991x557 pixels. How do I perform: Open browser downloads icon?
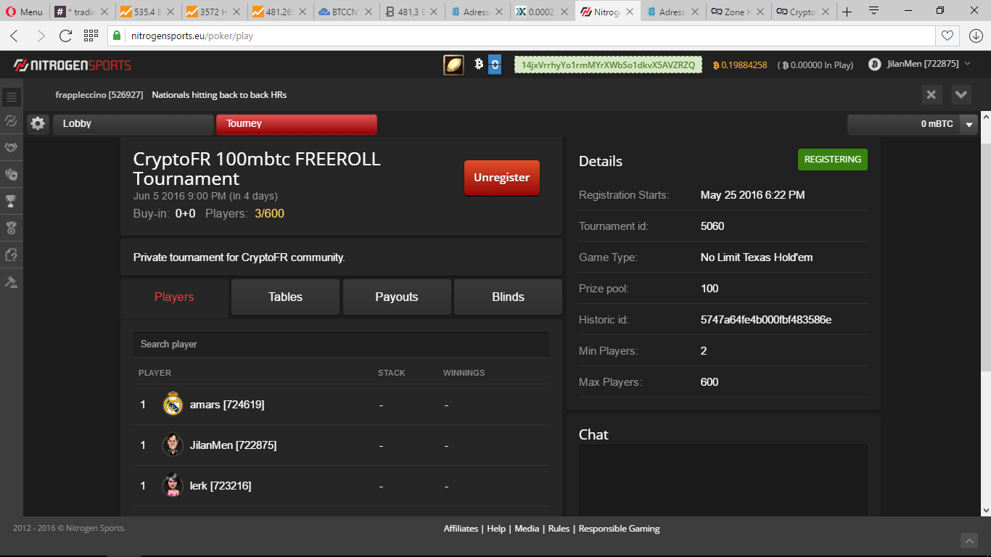[976, 36]
